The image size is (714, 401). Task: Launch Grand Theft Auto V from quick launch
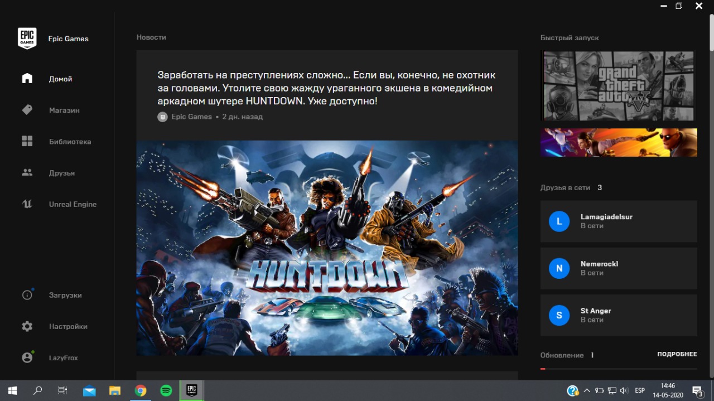pyautogui.click(x=619, y=85)
